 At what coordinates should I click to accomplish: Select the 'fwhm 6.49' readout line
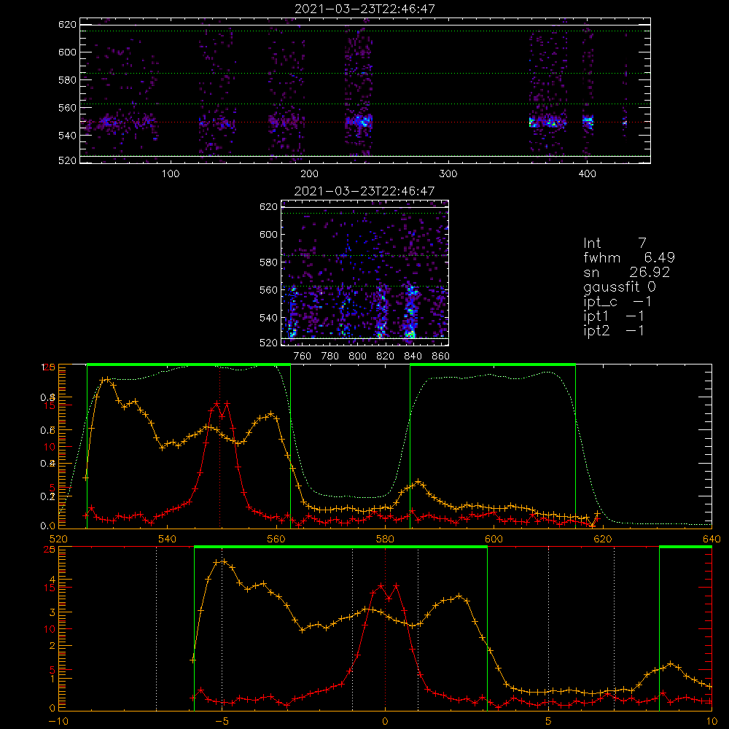[x=629, y=257]
